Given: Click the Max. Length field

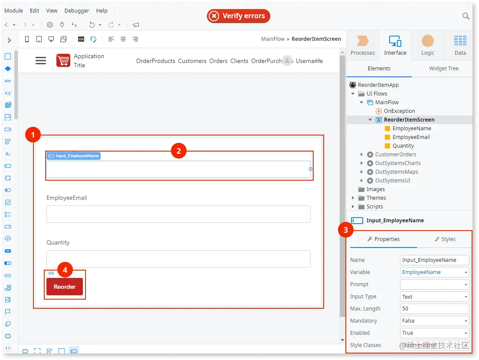Looking at the screenshot, I should 434,309.
